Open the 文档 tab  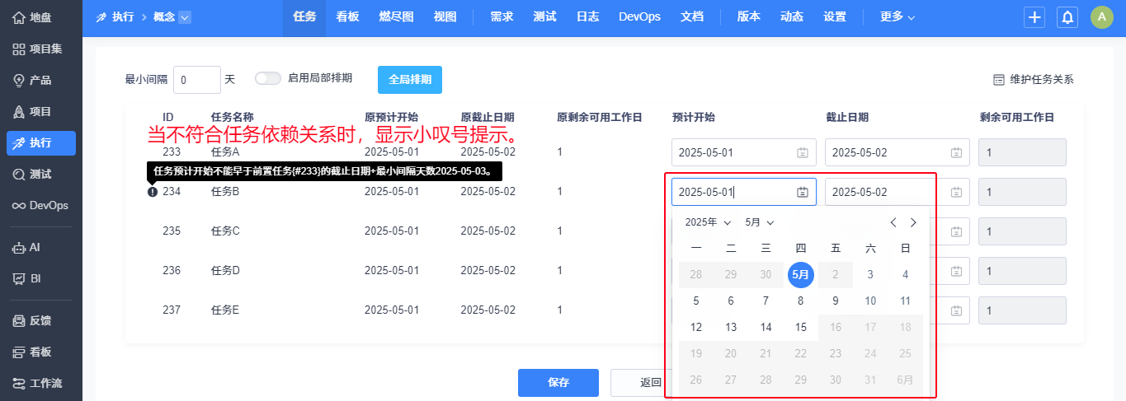click(691, 17)
